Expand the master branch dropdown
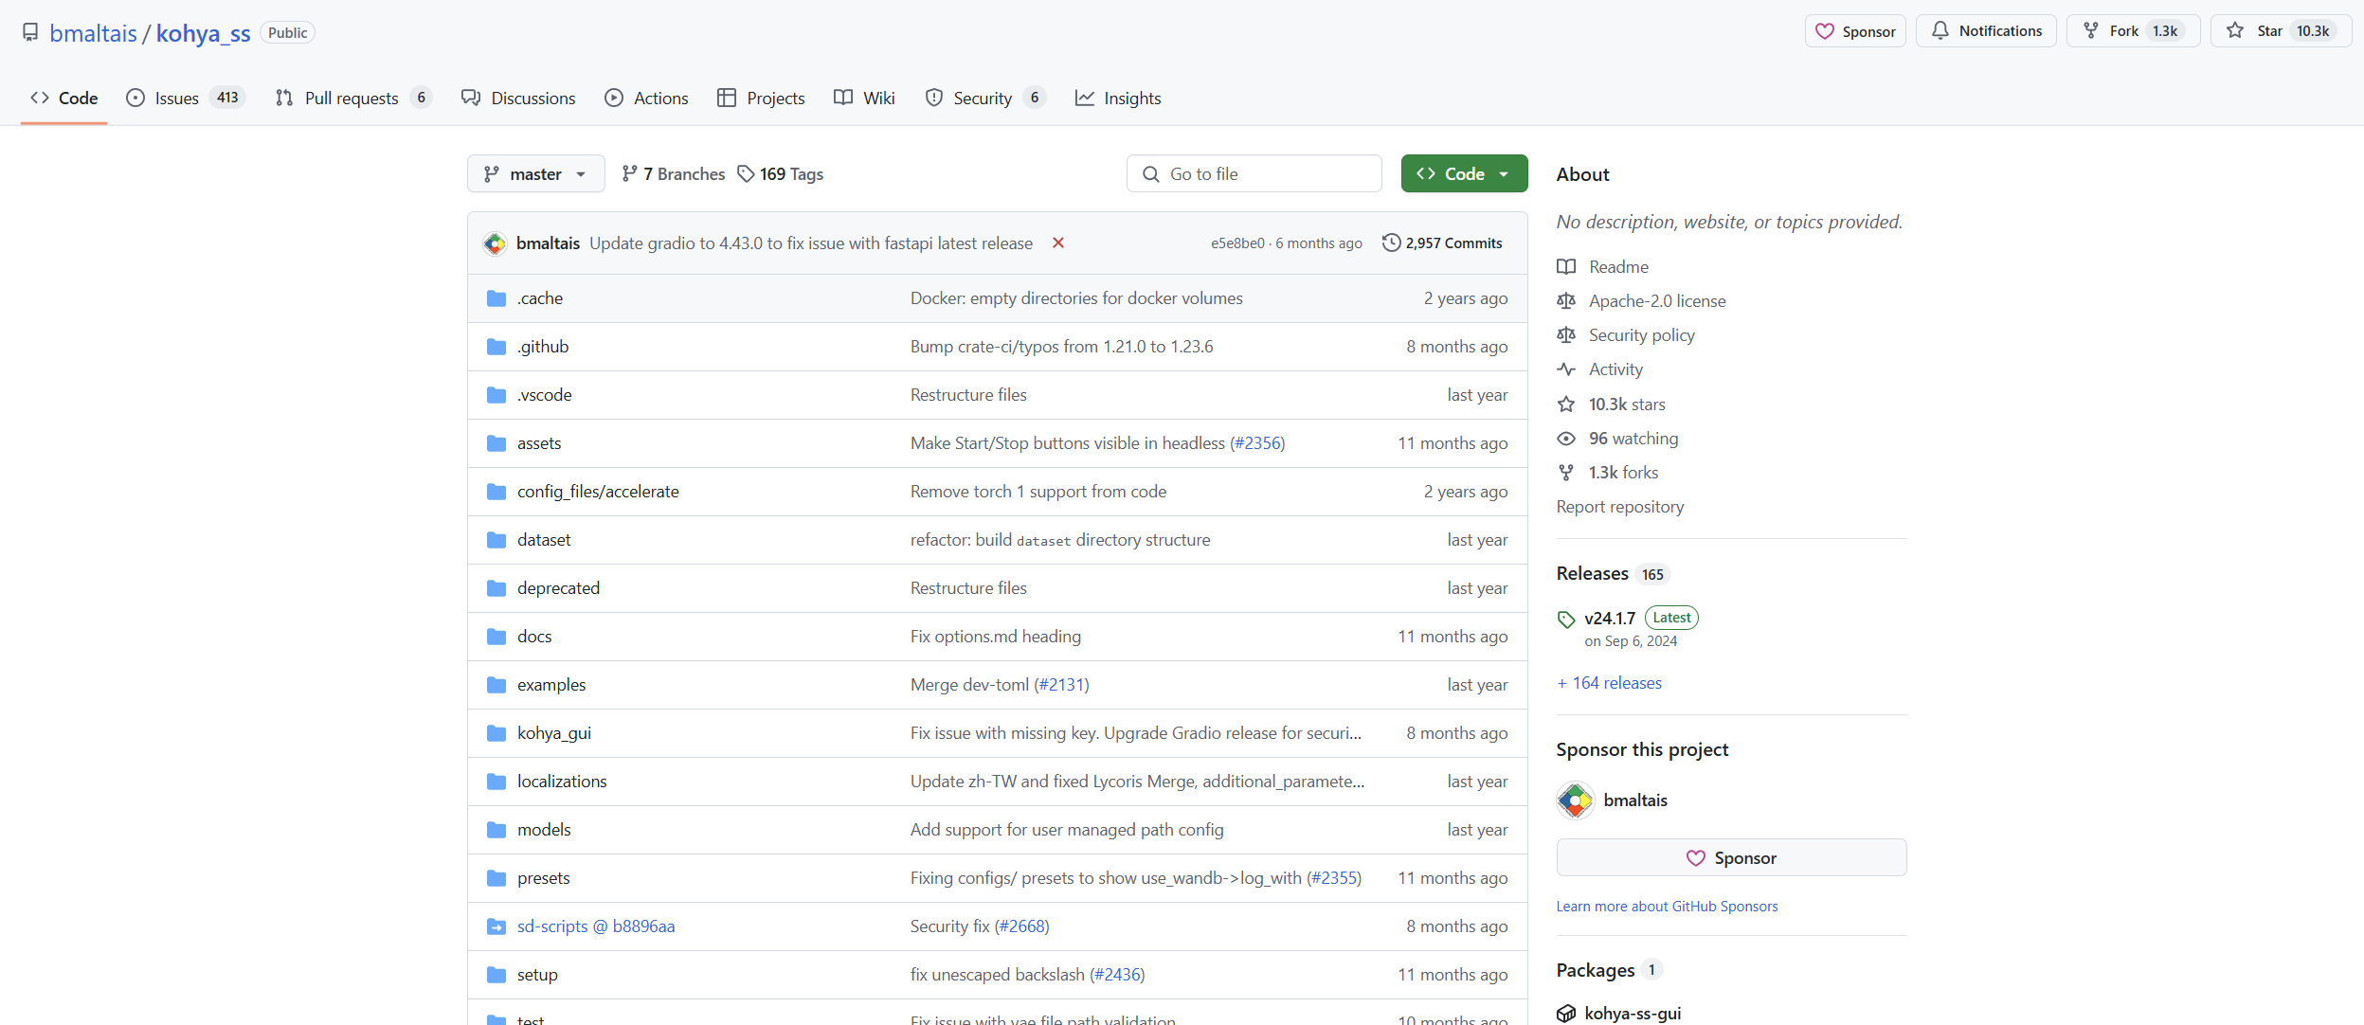The image size is (2364, 1025). click(x=535, y=174)
